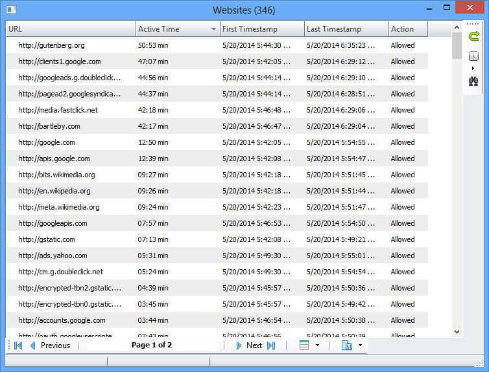Jump to first page icon

click(18, 345)
